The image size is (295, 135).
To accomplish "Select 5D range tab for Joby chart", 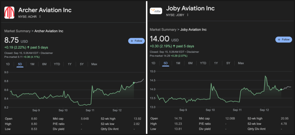I will [x=166, y=63].
